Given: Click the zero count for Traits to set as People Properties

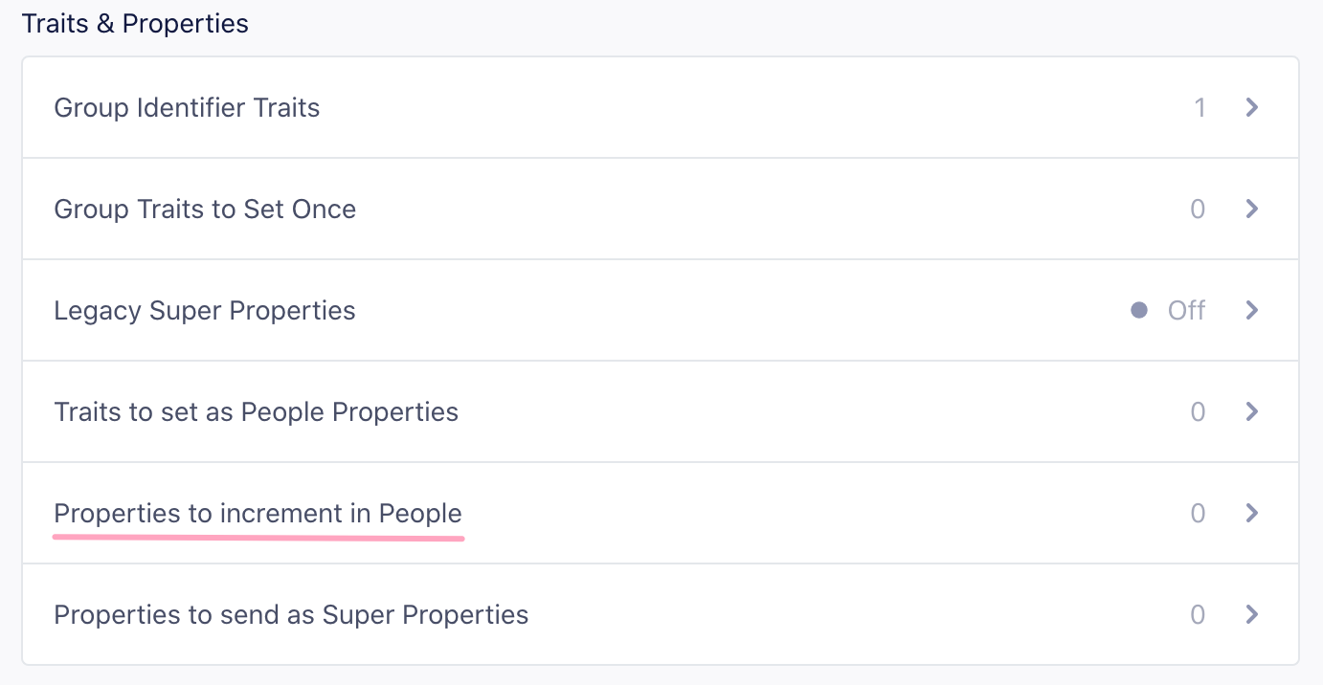Looking at the screenshot, I should (x=1198, y=411).
